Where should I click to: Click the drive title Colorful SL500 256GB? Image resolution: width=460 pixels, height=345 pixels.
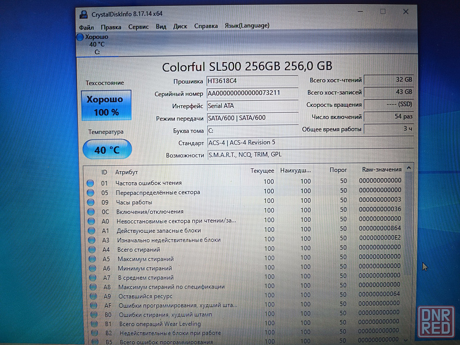click(x=247, y=67)
